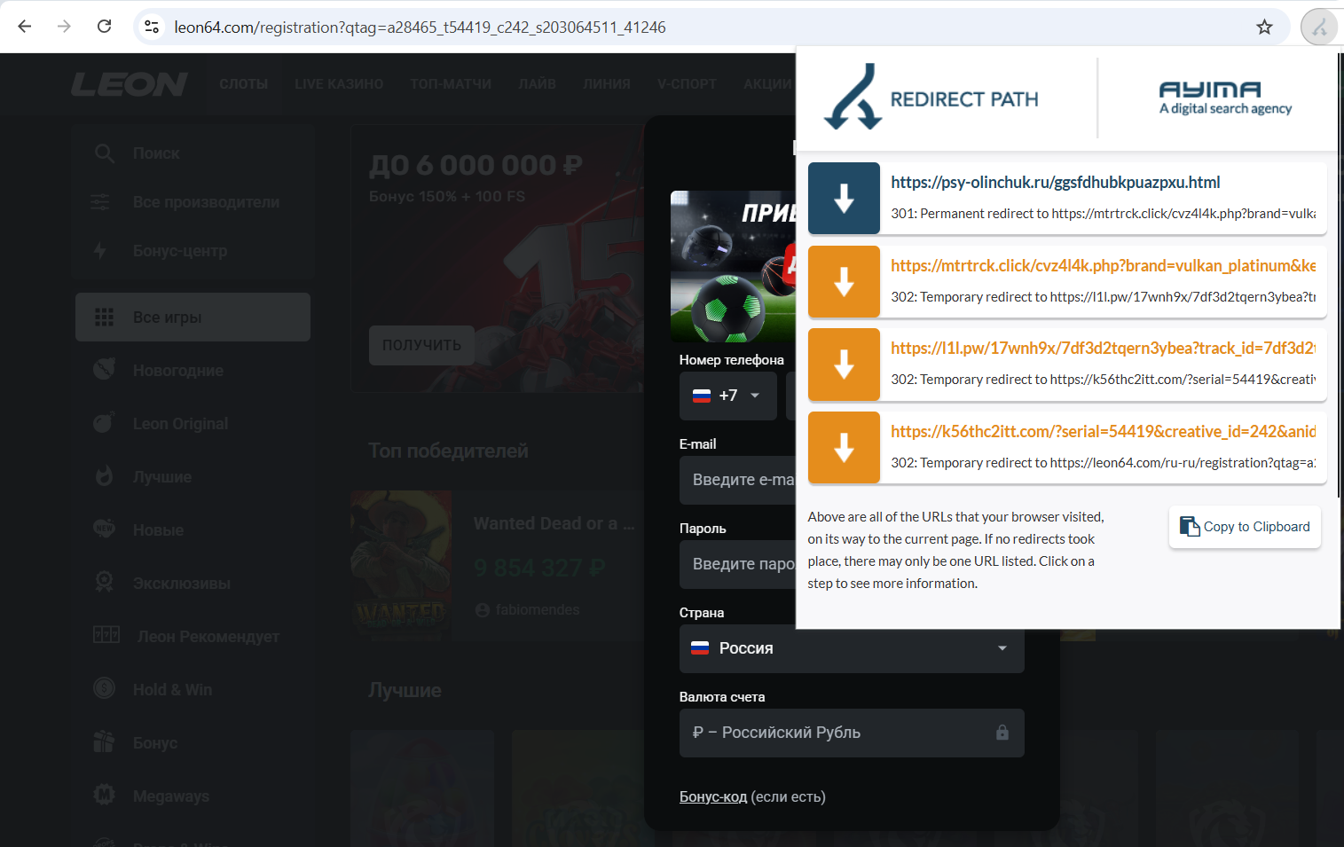Screen dimensions: 1344x847
Task: Click the flame icon beside Лучшие
Action: click(104, 476)
